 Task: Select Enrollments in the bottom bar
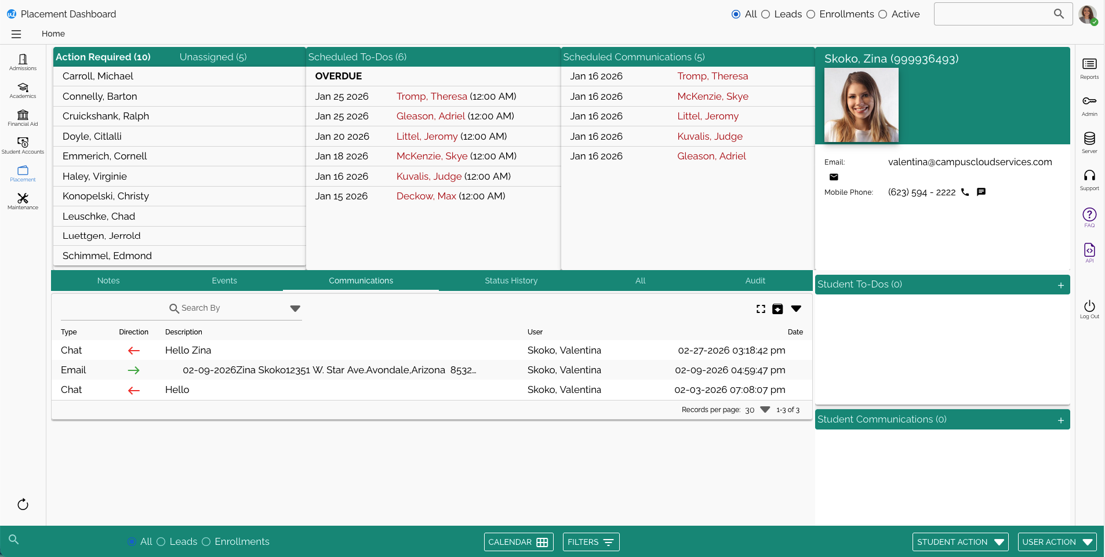point(206,542)
